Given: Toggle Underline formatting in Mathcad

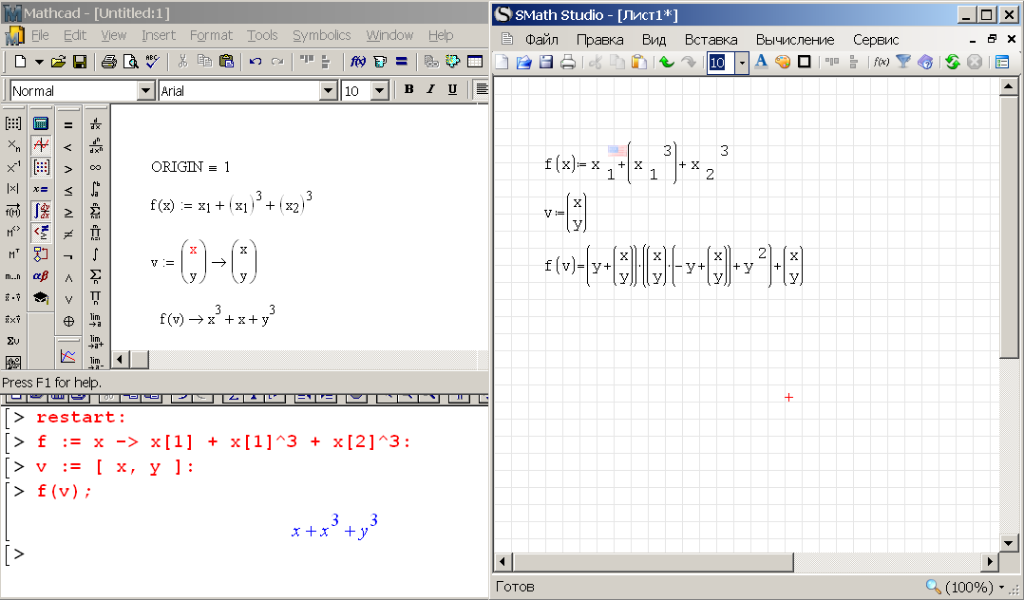Looking at the screenshot, I should coord(452,90).
